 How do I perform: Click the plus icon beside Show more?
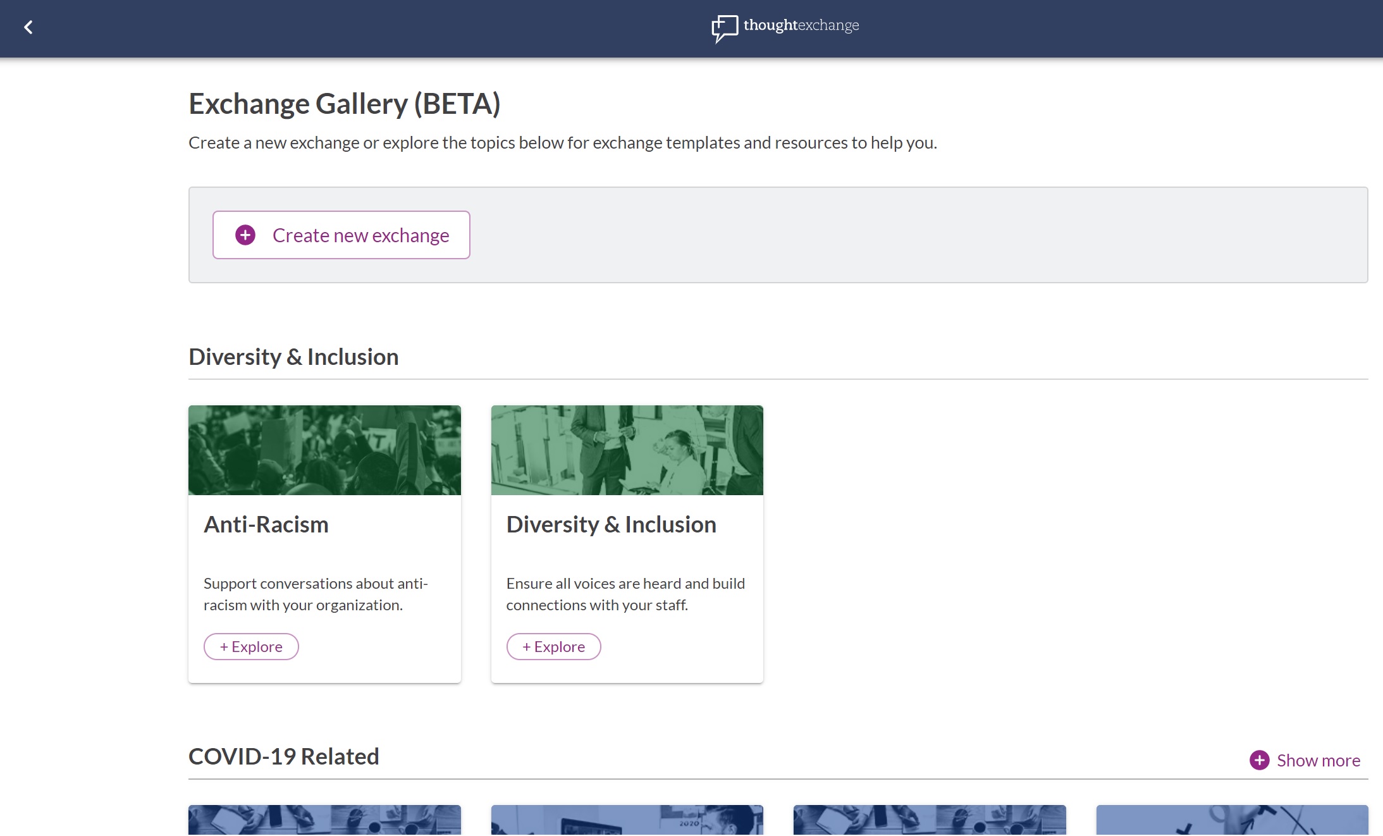[1259, 760]
